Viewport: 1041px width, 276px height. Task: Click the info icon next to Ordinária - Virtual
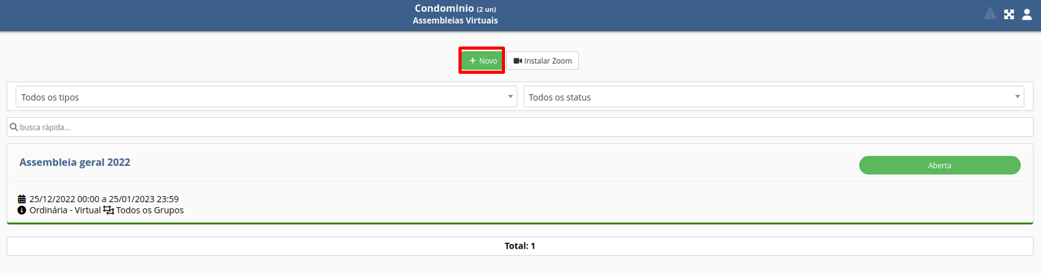point(22,210)
